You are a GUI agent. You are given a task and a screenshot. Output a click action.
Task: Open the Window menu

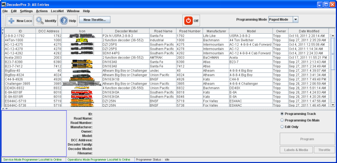[73, 11]
